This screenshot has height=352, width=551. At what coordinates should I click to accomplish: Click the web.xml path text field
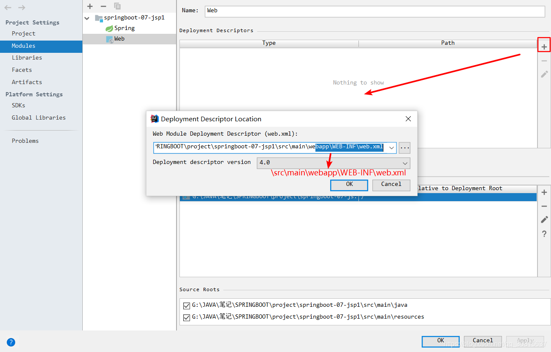point(270,148)
